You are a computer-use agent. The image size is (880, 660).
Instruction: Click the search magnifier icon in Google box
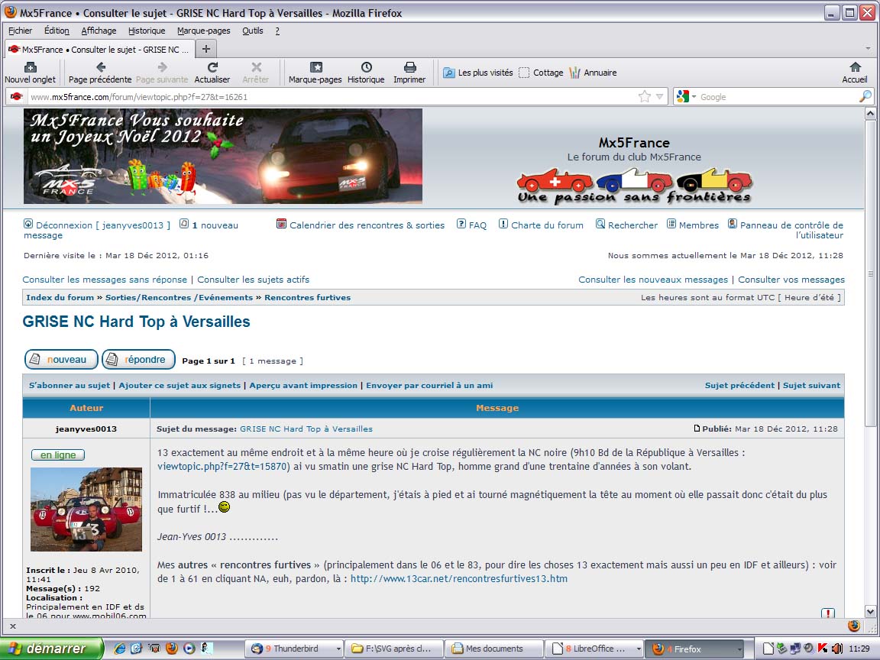click(865, 96)
